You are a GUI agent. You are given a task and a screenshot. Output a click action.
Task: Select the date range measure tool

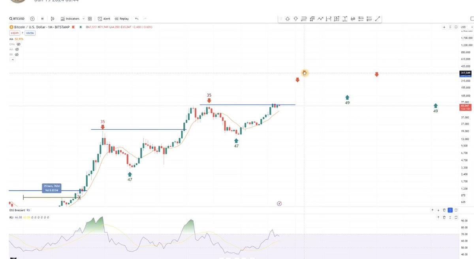(x=328, y=19)
